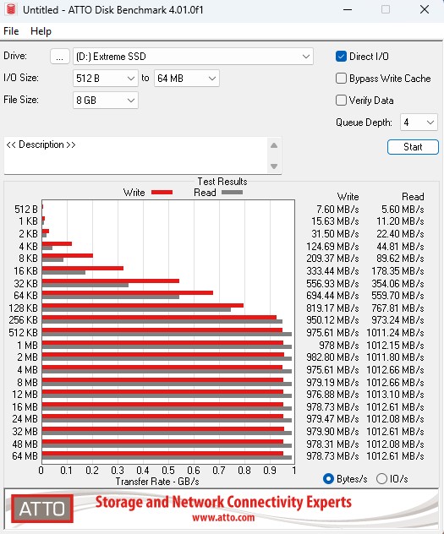
Task: Click the 209.37 MB/s write value
Action: click(332, 259)
